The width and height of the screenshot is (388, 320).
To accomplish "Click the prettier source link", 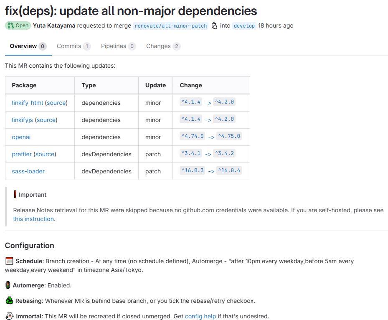I will (45, 154).
